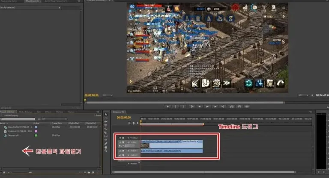Screen dimensions: 329x178
Task: Click Program Monitor timecode 00:00:00:00
Action: pyautogui.click(x=92, y=95)
